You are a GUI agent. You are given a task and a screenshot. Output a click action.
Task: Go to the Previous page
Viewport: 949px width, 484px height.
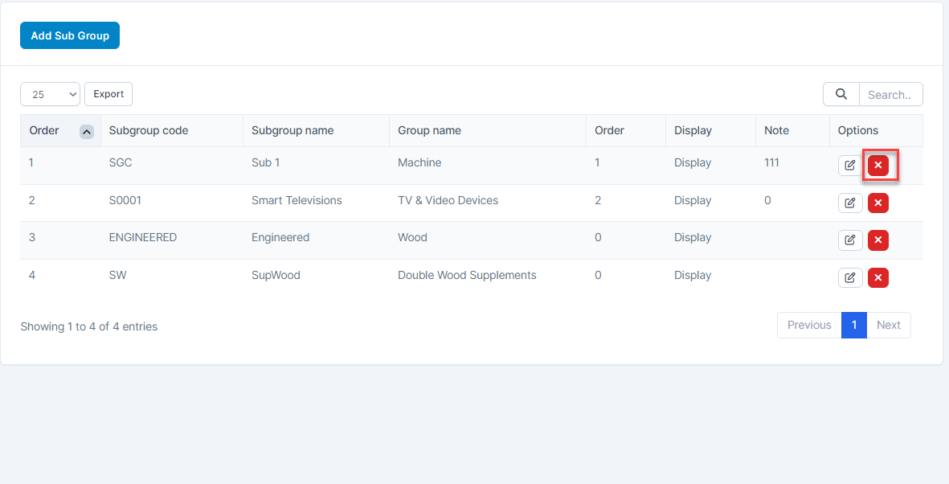[x=809, y=326]
